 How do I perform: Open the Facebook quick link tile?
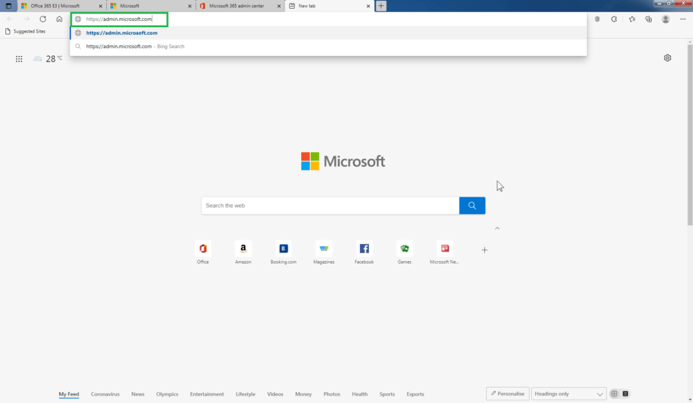click(x=364, y=252)
